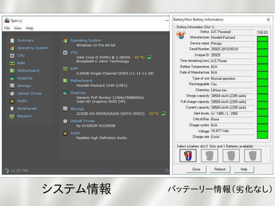Open the View menu in Speccy
Viewport: 275px width, 206px height.
coord(18,28)
